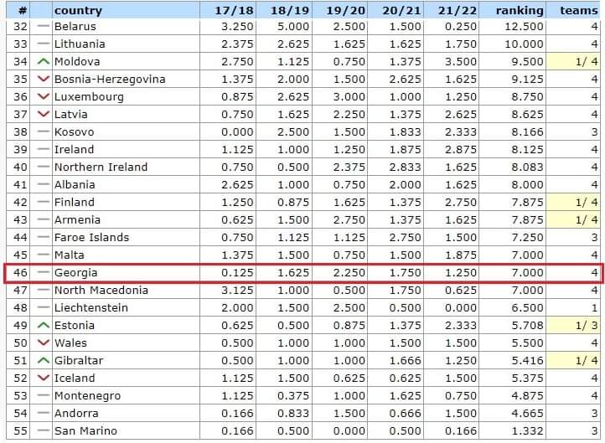
Task: Select the country name 'Finland'
Action: pos(75,202)
